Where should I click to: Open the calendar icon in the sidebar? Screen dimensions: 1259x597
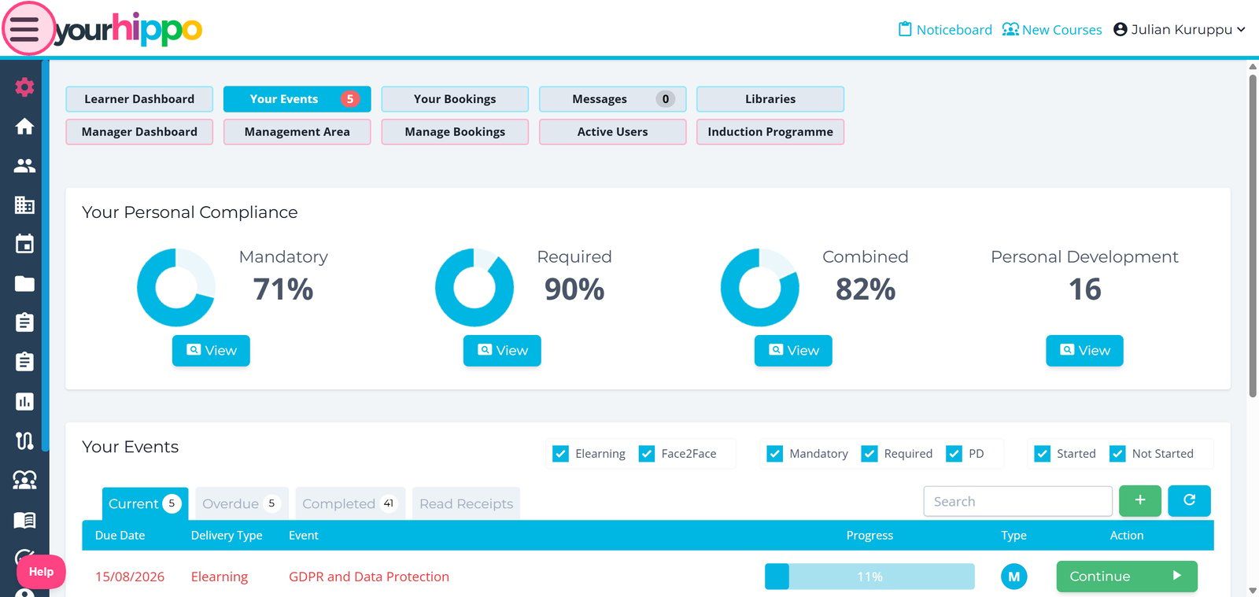[x=24, y=244]
